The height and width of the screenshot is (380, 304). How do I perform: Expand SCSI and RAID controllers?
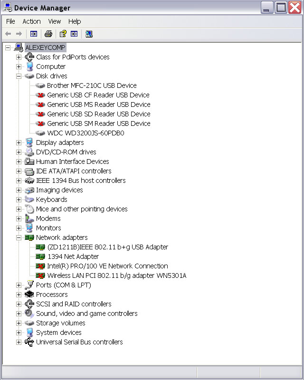click(19, 304)
